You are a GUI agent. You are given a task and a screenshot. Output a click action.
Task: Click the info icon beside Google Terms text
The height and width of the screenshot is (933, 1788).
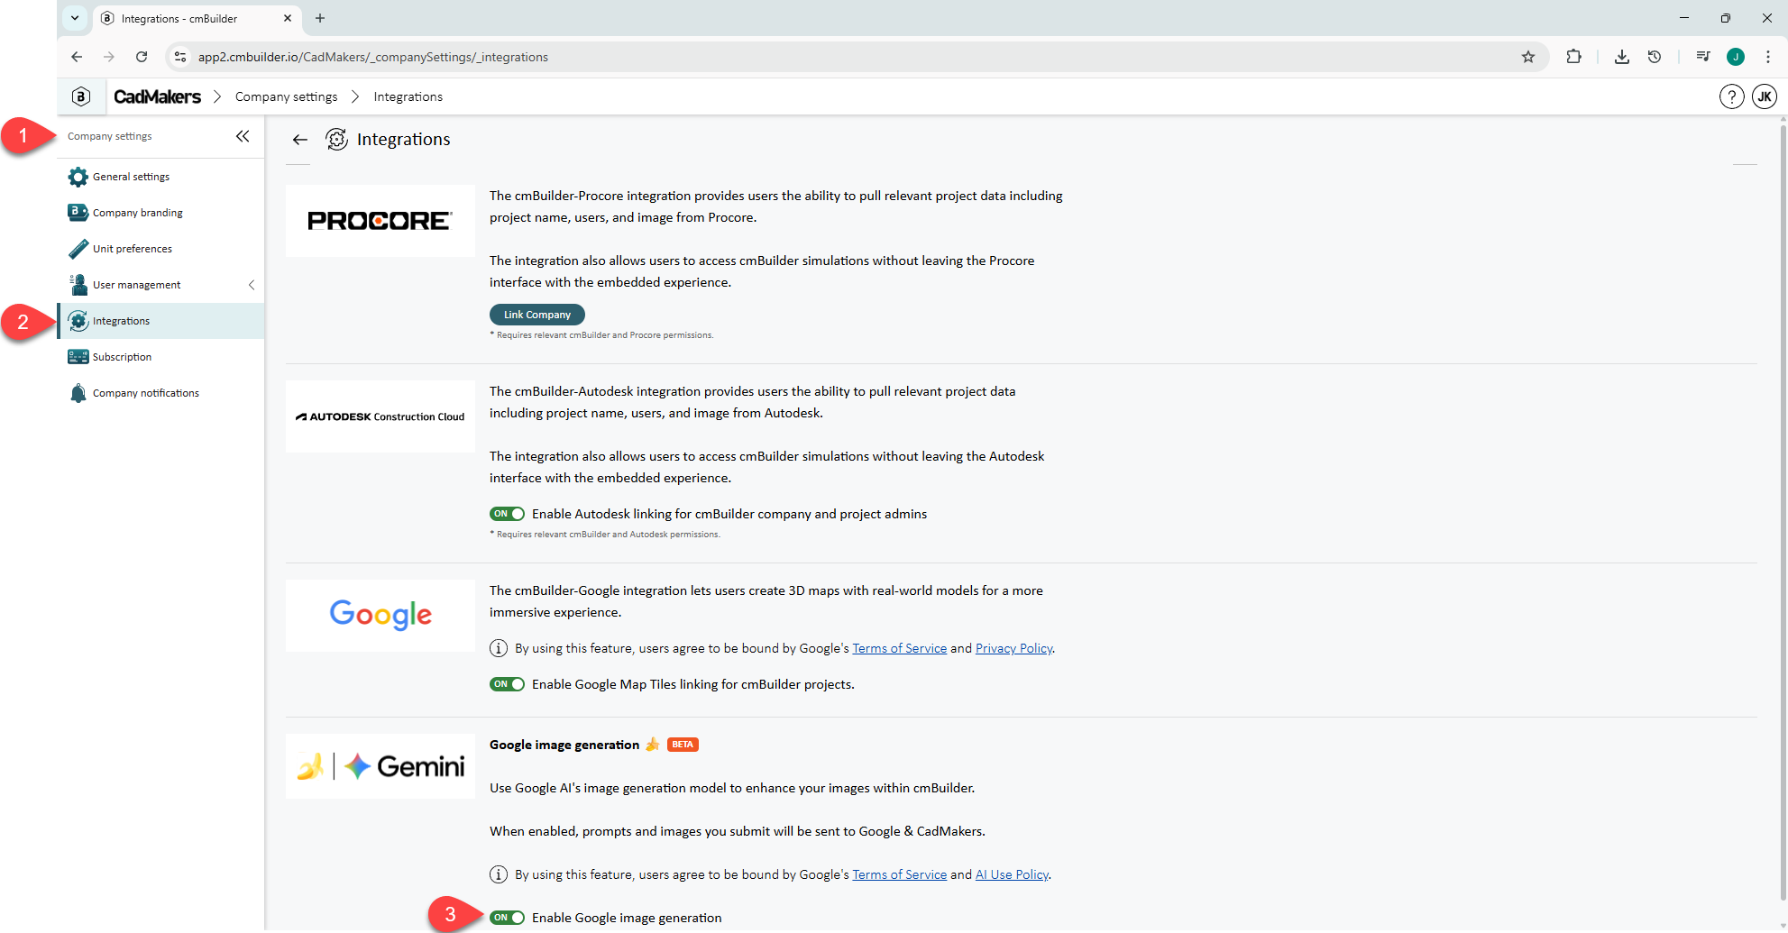pyautogui.click(x=499, y=648)
